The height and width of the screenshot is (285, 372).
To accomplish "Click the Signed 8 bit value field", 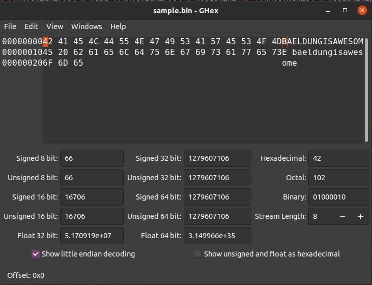I will pos(92,158).
